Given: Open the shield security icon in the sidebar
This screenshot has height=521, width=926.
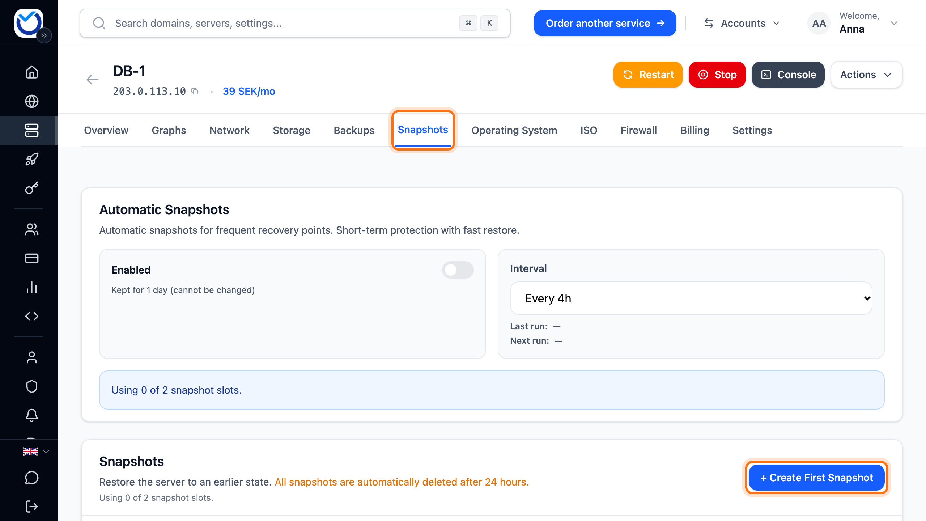Looking at the screenshot, I should (32, 386).
